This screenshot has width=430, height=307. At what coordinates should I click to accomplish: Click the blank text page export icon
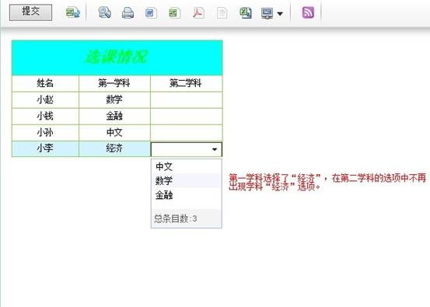(x=222, y=13)
